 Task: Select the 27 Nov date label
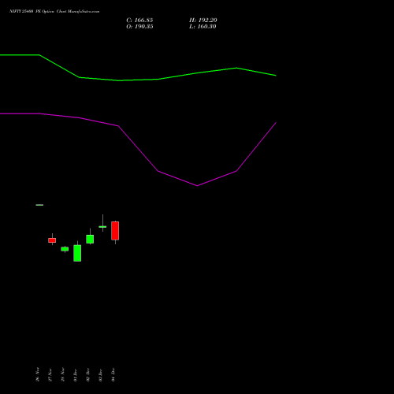point(50,375)
